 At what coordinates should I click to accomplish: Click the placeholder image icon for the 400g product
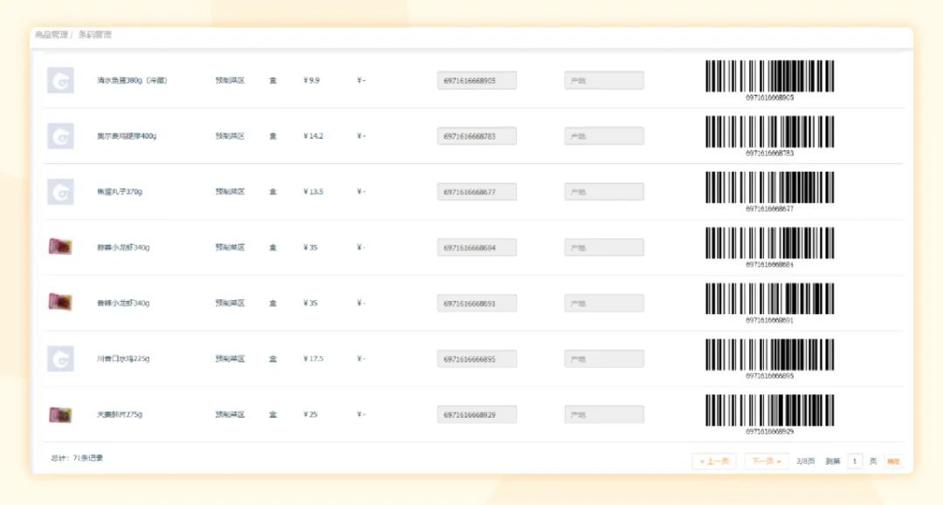click(61, 136)
